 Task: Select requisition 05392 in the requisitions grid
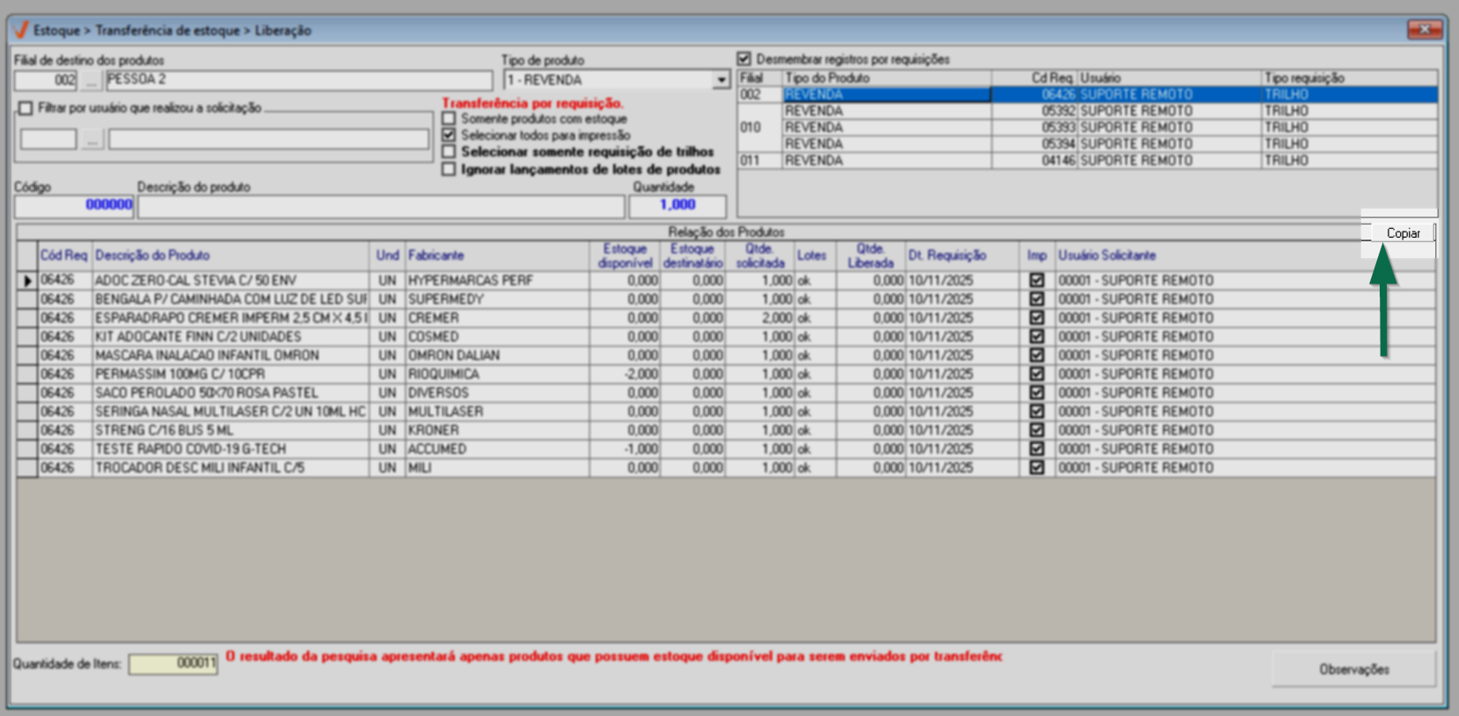tap(1110, 111)
